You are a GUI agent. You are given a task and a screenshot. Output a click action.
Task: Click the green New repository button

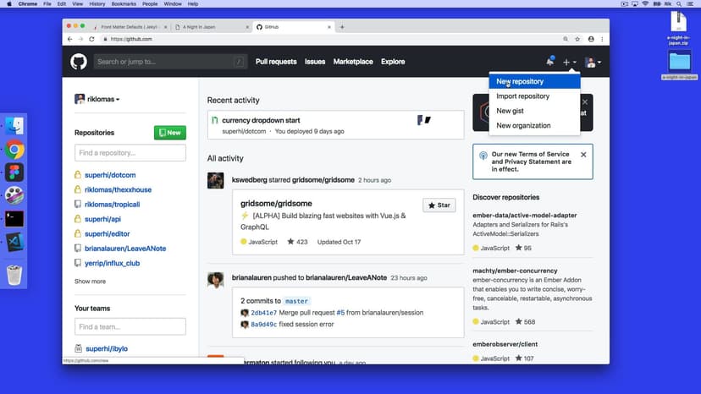[169, 133]
